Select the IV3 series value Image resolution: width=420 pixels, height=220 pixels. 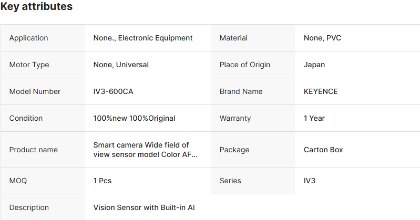(x=310, y=181)
